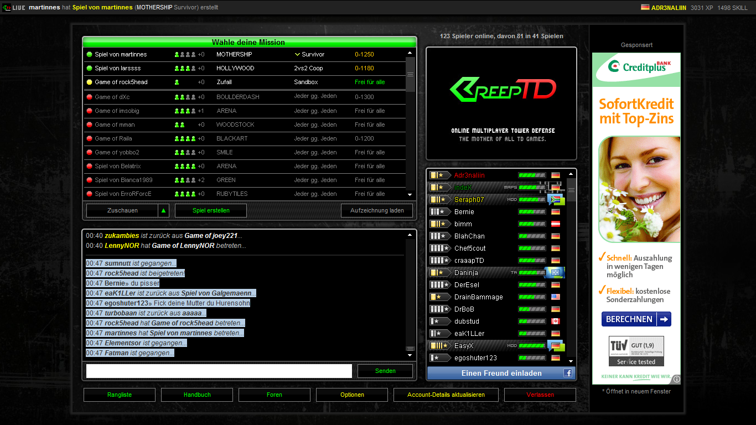Click the Aufzeichnung laden button
Viewport: 756px width, 425px height.
377,210
